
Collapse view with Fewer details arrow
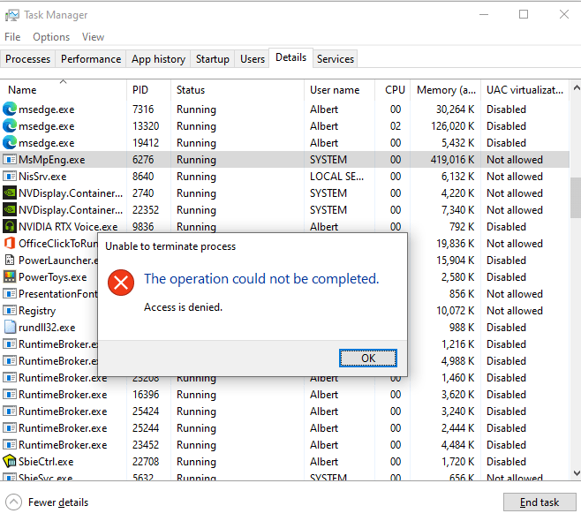[14, 502]
